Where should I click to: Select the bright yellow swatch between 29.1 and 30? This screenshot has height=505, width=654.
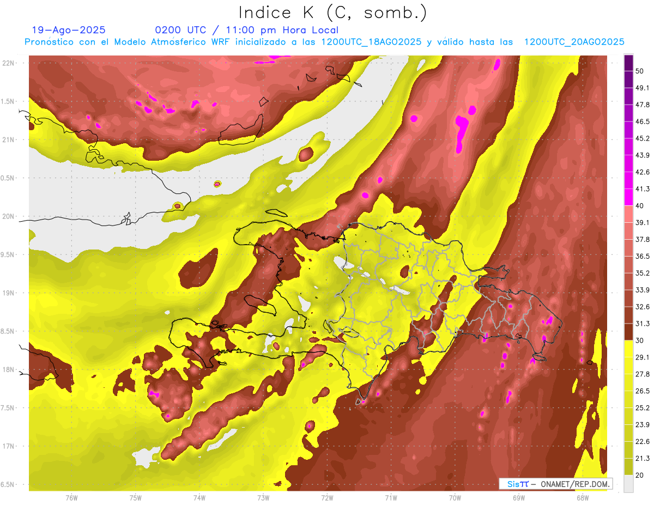tap(628, 349)
